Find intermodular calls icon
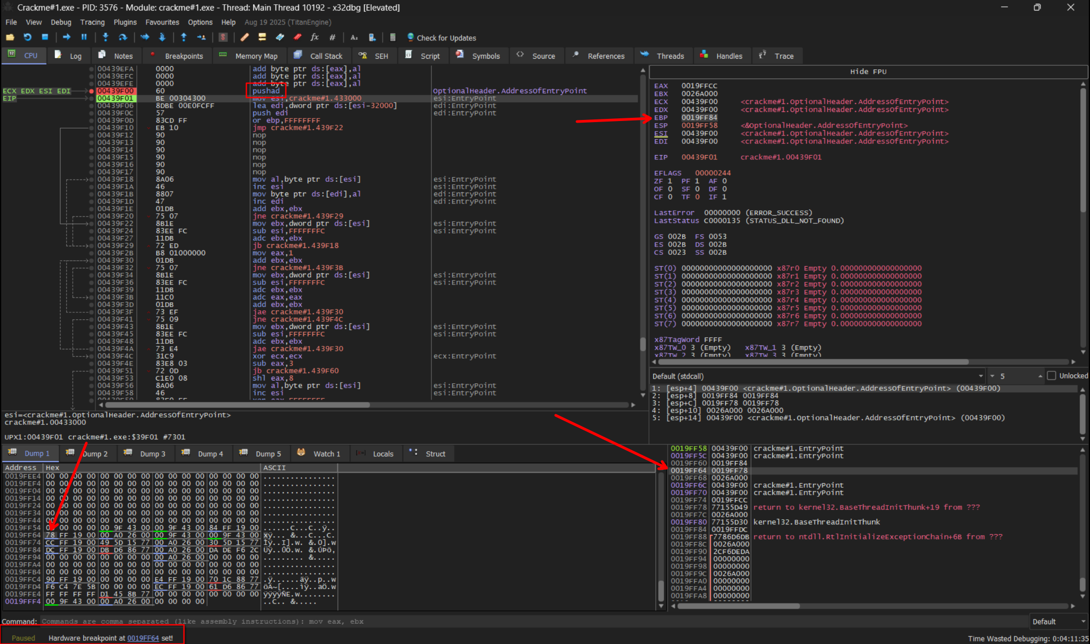 pos(372,37)
